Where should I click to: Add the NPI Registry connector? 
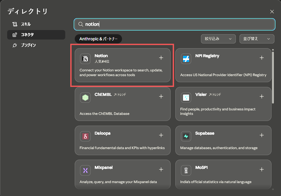click(262, 58)
